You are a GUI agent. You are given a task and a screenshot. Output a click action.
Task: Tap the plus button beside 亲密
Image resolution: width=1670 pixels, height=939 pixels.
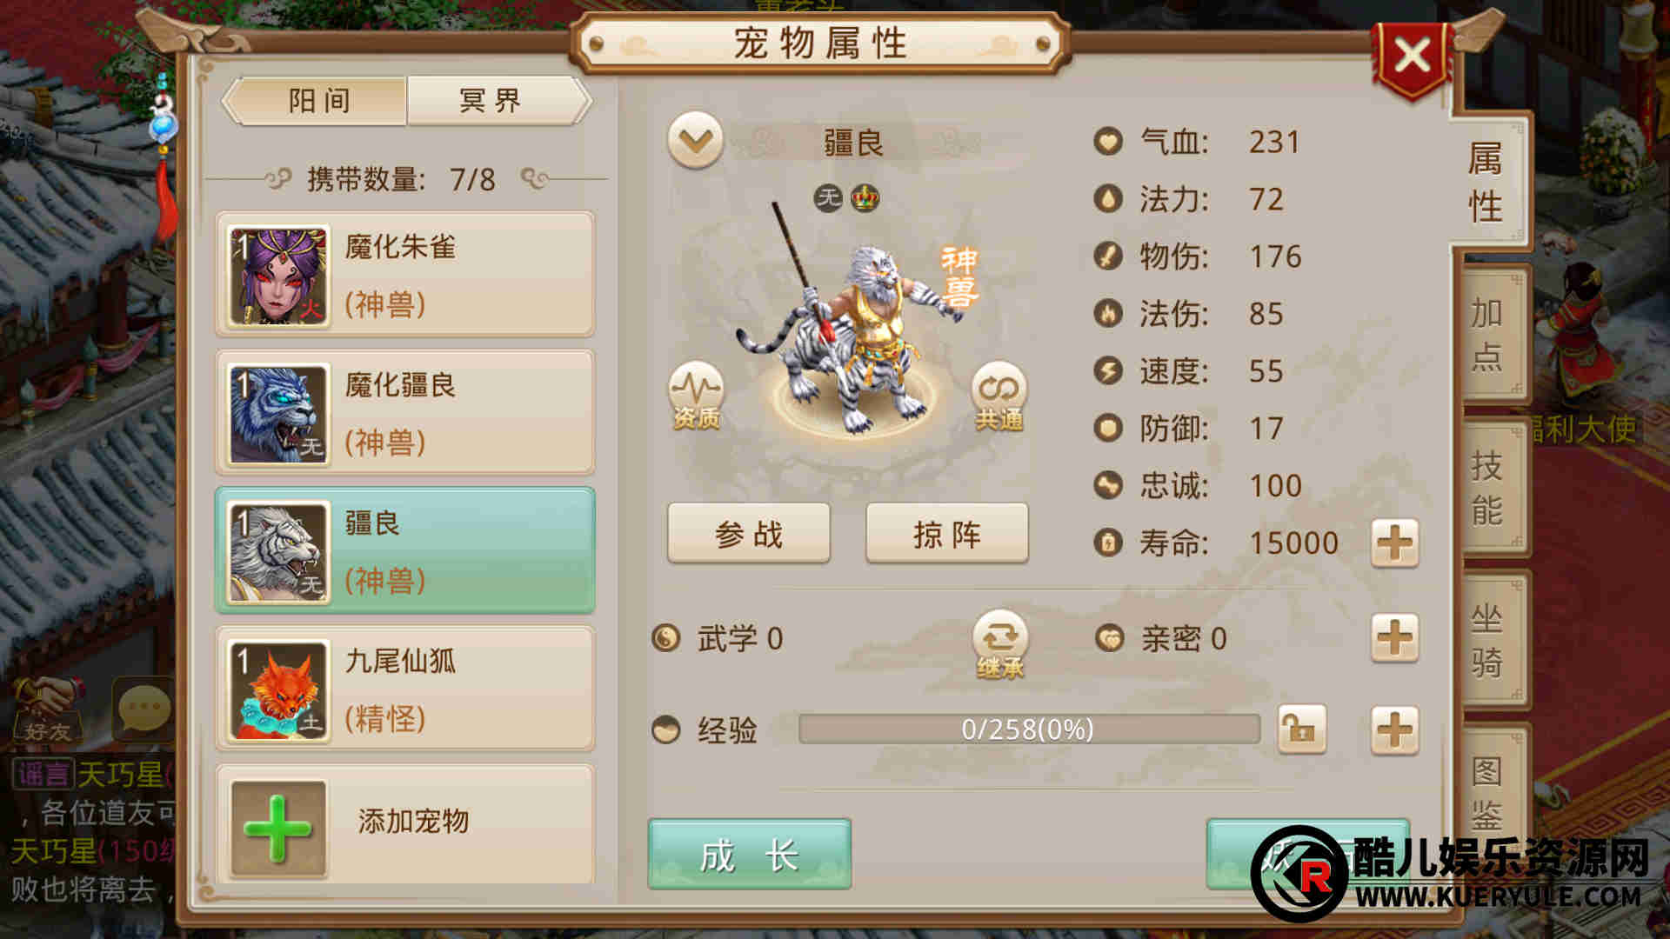pos(1395,638)
